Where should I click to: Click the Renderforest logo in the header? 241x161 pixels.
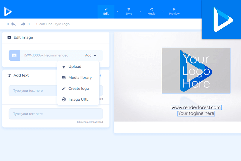click(8, 11)
